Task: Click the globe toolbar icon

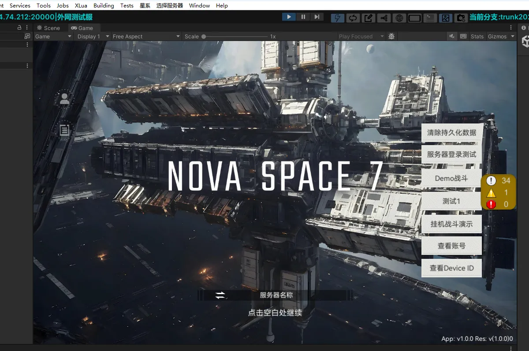Action: click(x=399, y=18)
